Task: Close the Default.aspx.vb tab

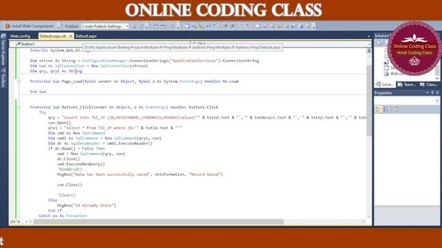Action: point(70,36)
